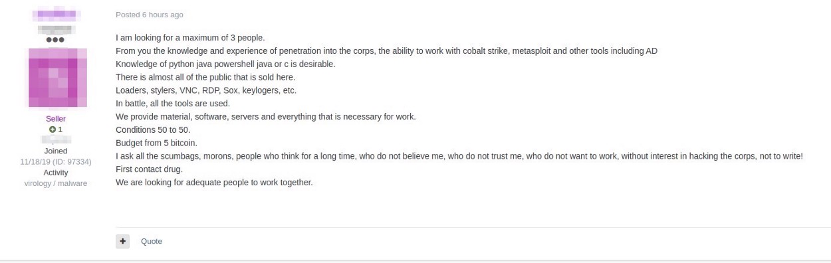Click the first line about 3 people

pos(190,37)
